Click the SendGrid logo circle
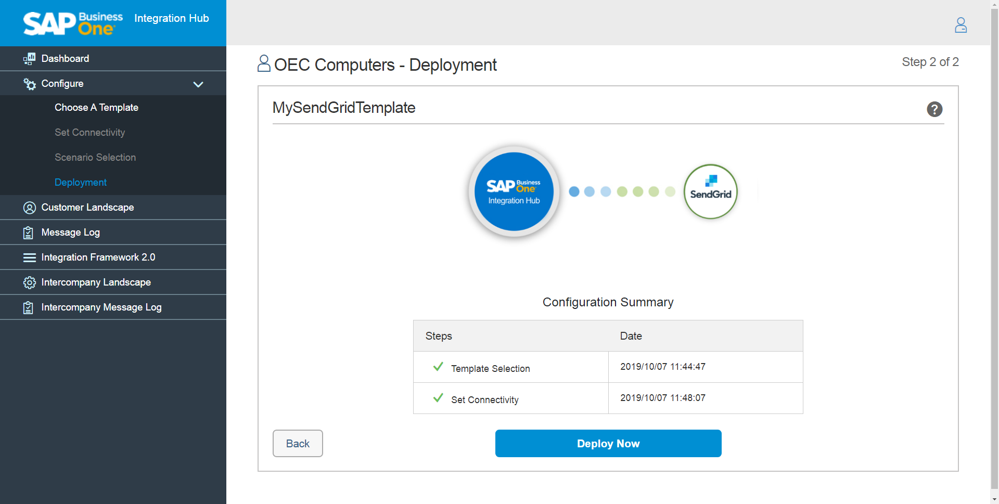 710,191
